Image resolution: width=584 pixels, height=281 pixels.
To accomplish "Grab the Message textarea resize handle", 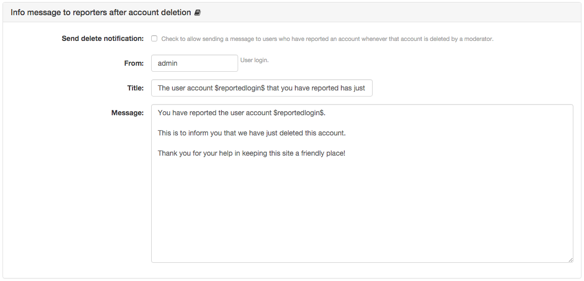I will [x=570, y=260].
